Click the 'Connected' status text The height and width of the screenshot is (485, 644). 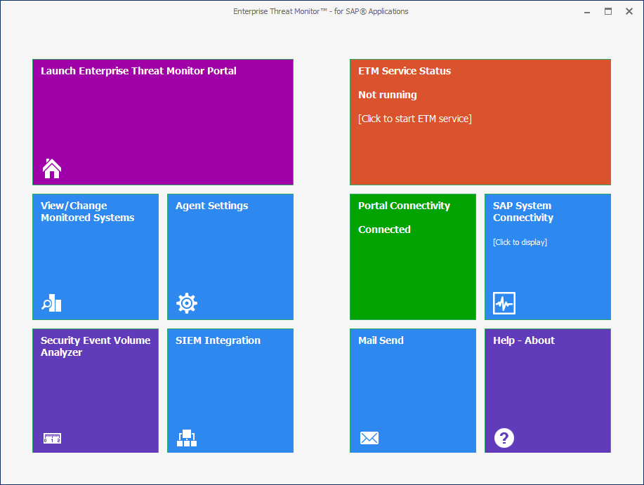click(x=384, y=230)
